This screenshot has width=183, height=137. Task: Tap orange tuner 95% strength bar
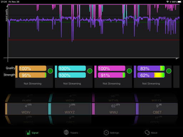(x=33, y=75)
